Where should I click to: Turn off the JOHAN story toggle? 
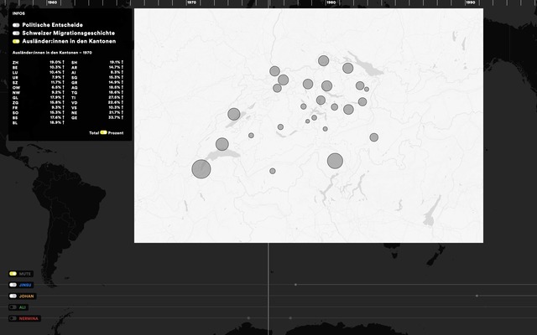(13, 296)
